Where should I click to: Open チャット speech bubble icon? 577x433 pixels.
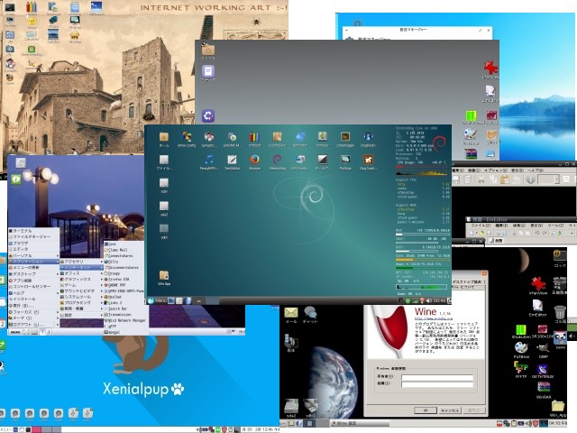[310, 313]
